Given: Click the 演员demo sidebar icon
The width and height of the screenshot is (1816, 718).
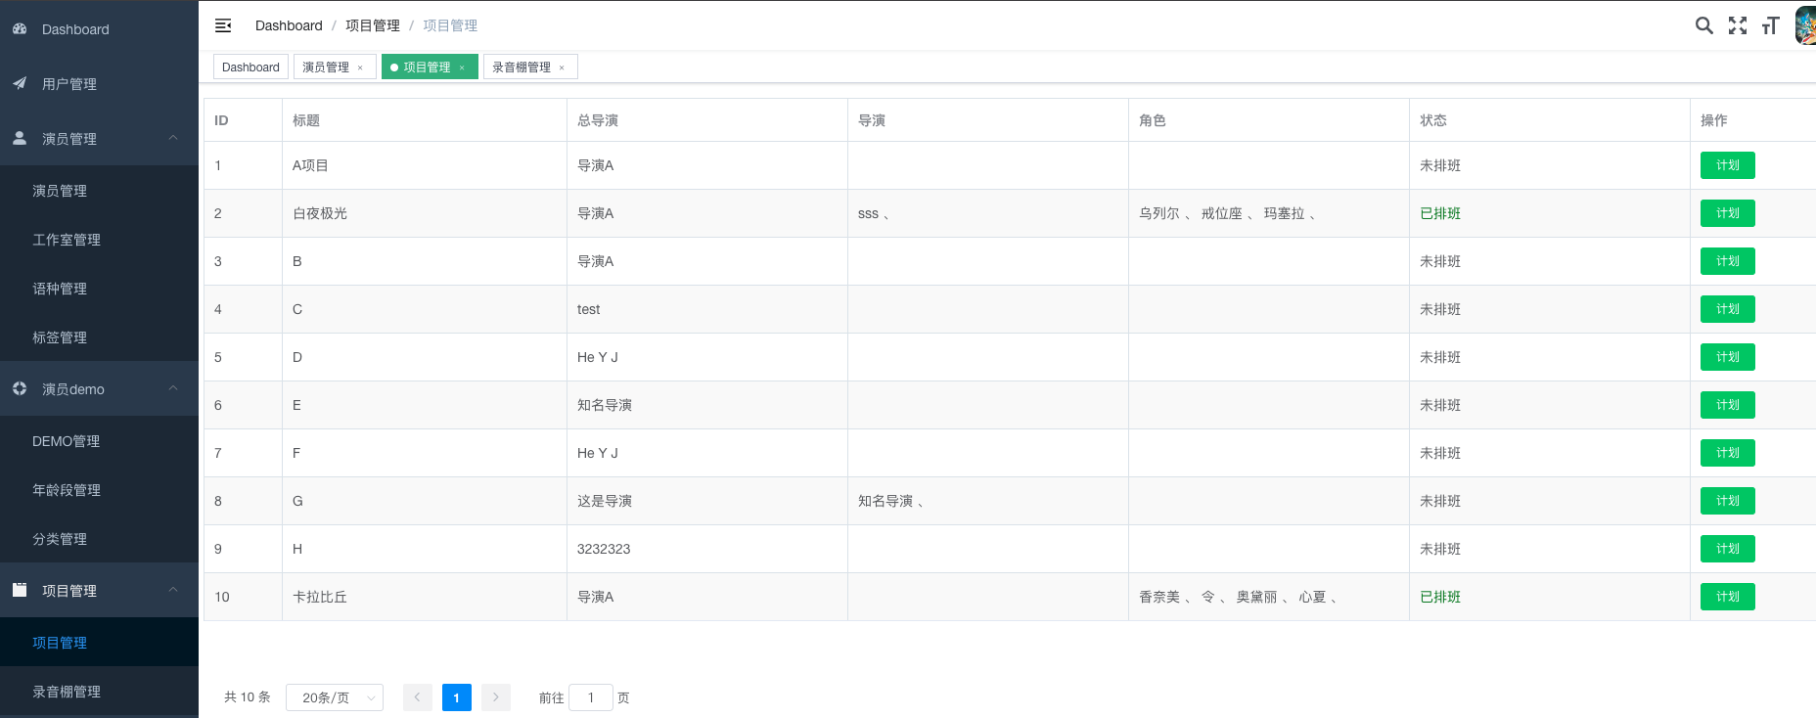Looking at the screenshot, I should (20, 388).
